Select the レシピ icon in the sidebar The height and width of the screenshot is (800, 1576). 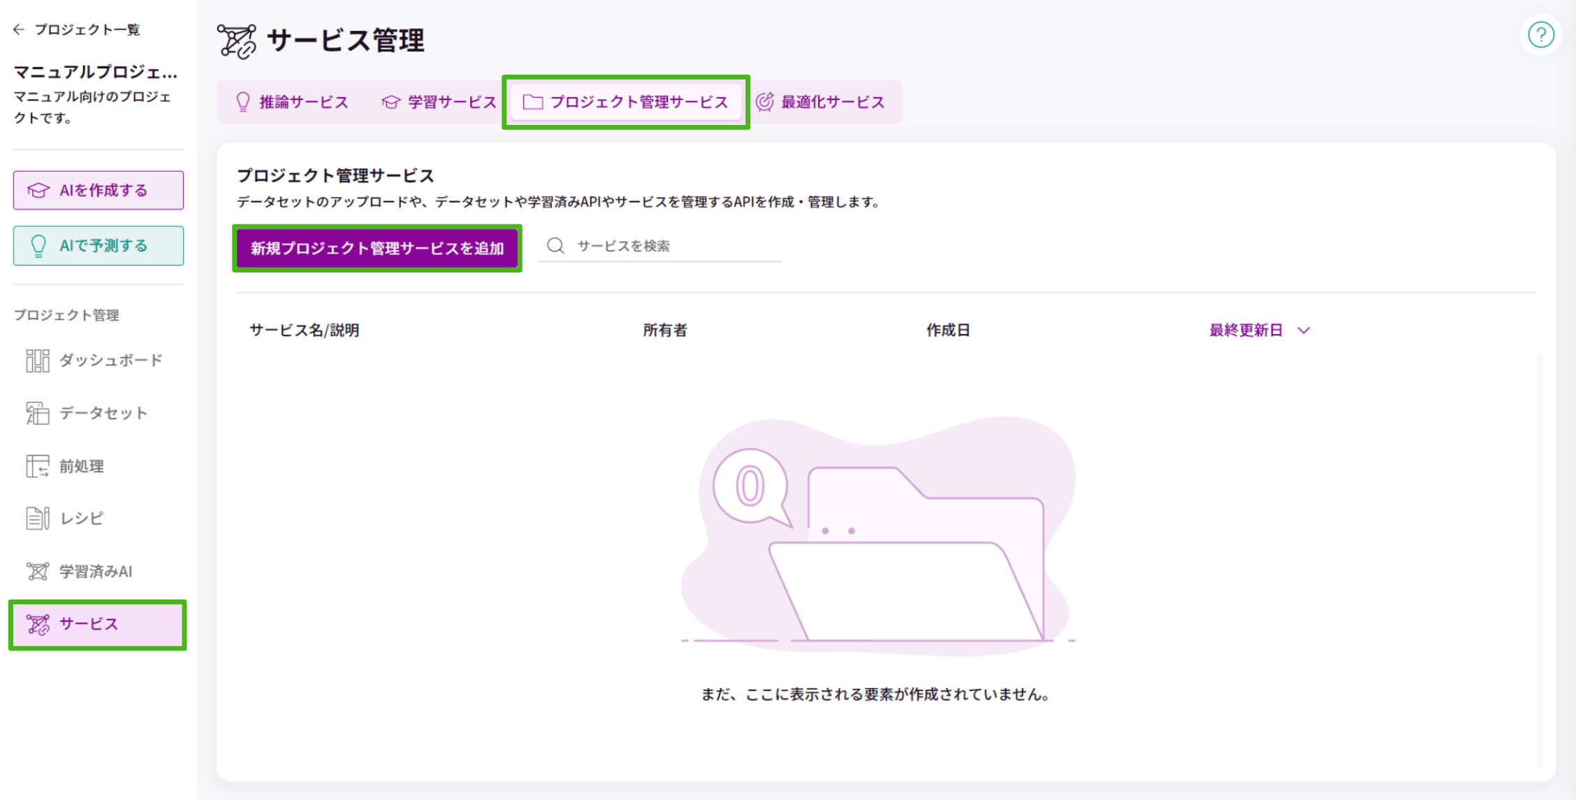(x=38, y=518)
